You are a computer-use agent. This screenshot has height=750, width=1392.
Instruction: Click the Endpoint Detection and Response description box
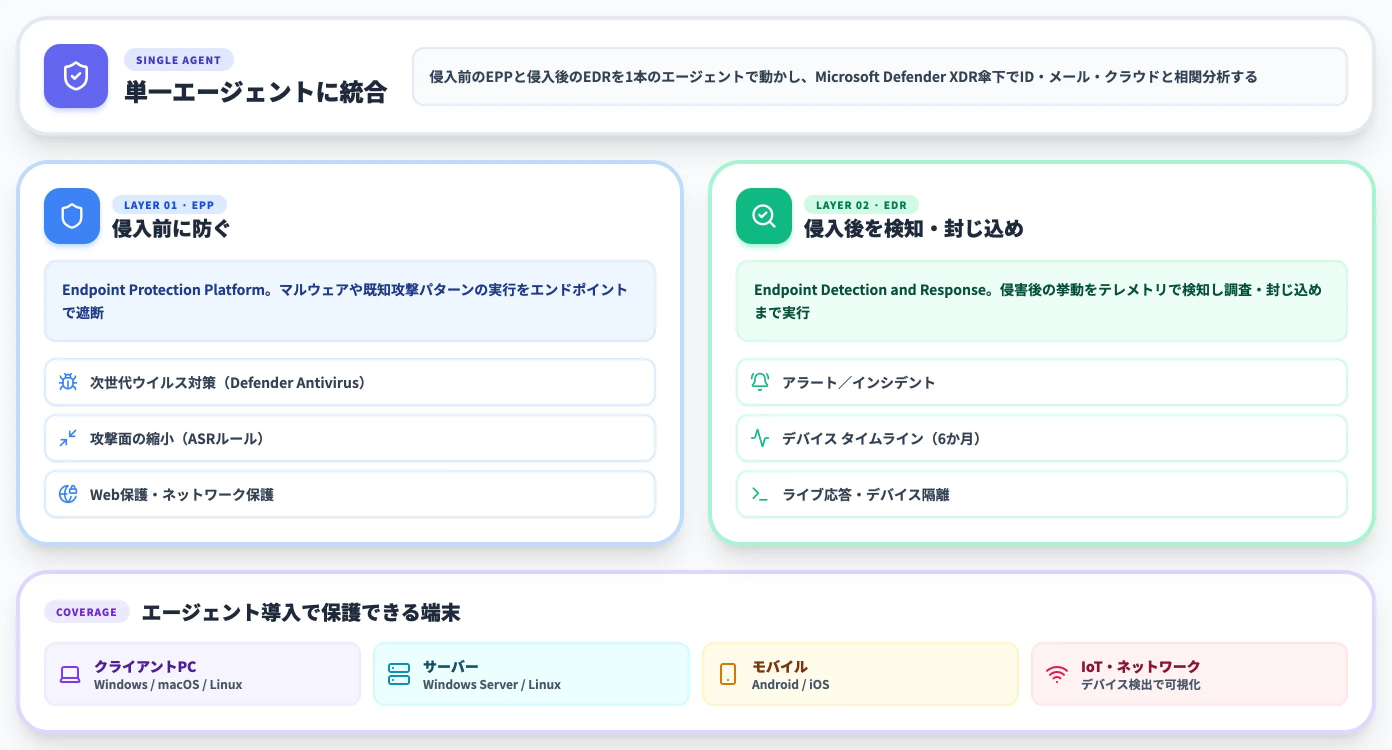click(1041, 301)
